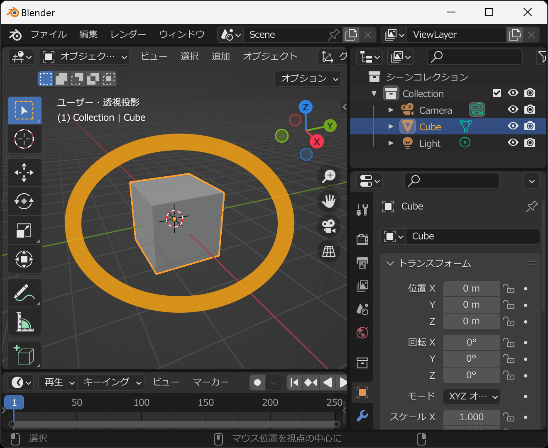
Task: Open the rotation モード XYZ dropdown
Action: 472,396
